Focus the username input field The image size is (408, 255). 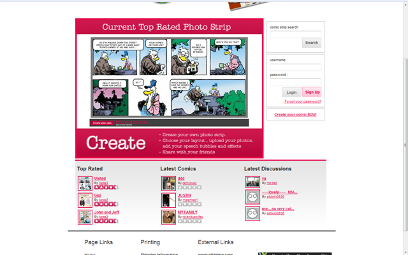295,67
